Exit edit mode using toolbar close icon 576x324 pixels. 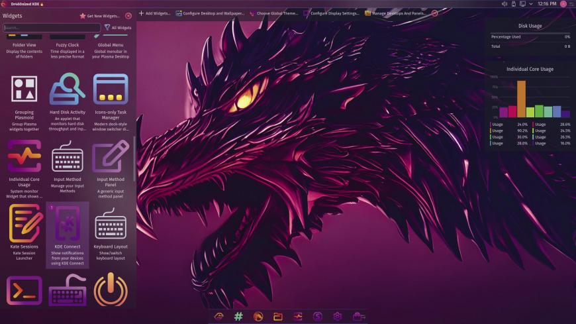click(x=434, y=13)
